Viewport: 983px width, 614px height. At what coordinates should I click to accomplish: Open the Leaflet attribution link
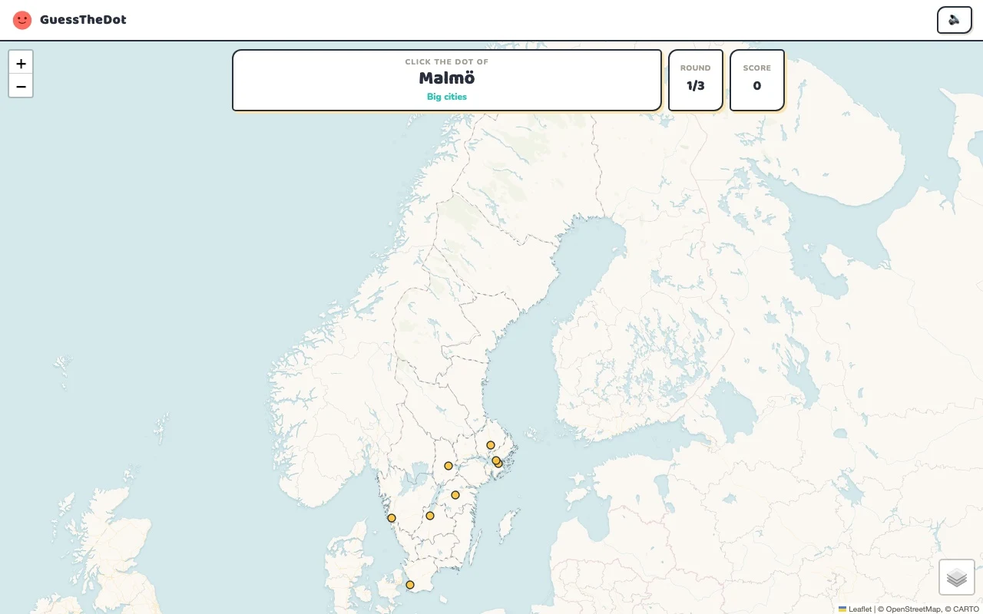(855, 609)
